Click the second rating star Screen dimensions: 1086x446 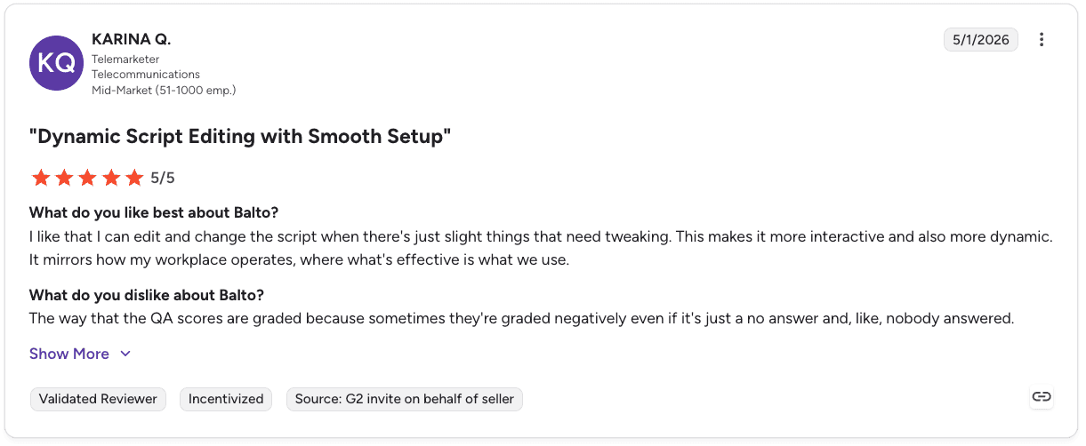(x=64, y=178)
